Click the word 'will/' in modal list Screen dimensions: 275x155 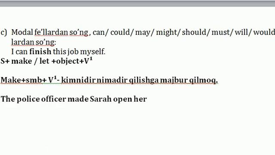pos(243,32)
